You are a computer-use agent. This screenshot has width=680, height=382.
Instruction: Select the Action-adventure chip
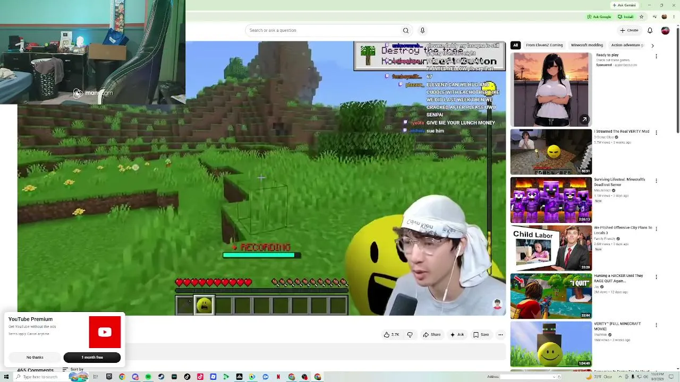click(x=626, y=45)
